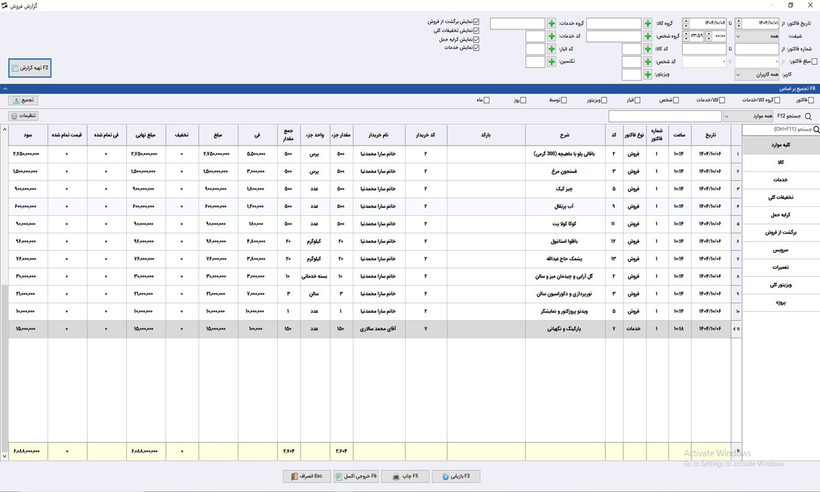Click the green plus beside گروه شخص
Screen dimensions: 820x492
point(648,37)
